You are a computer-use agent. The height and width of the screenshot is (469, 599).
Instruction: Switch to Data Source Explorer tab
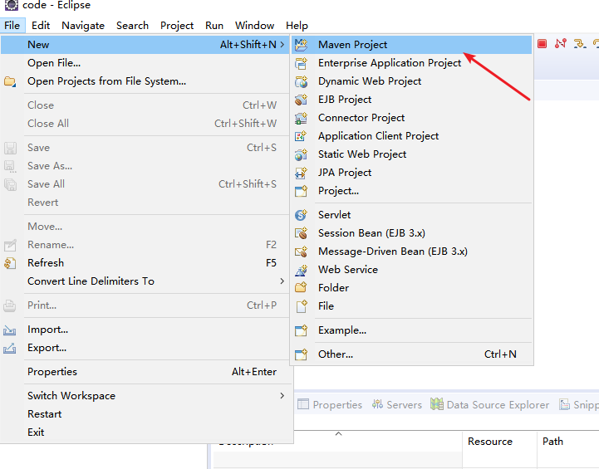pyautogui.click(x=489, y=404)
